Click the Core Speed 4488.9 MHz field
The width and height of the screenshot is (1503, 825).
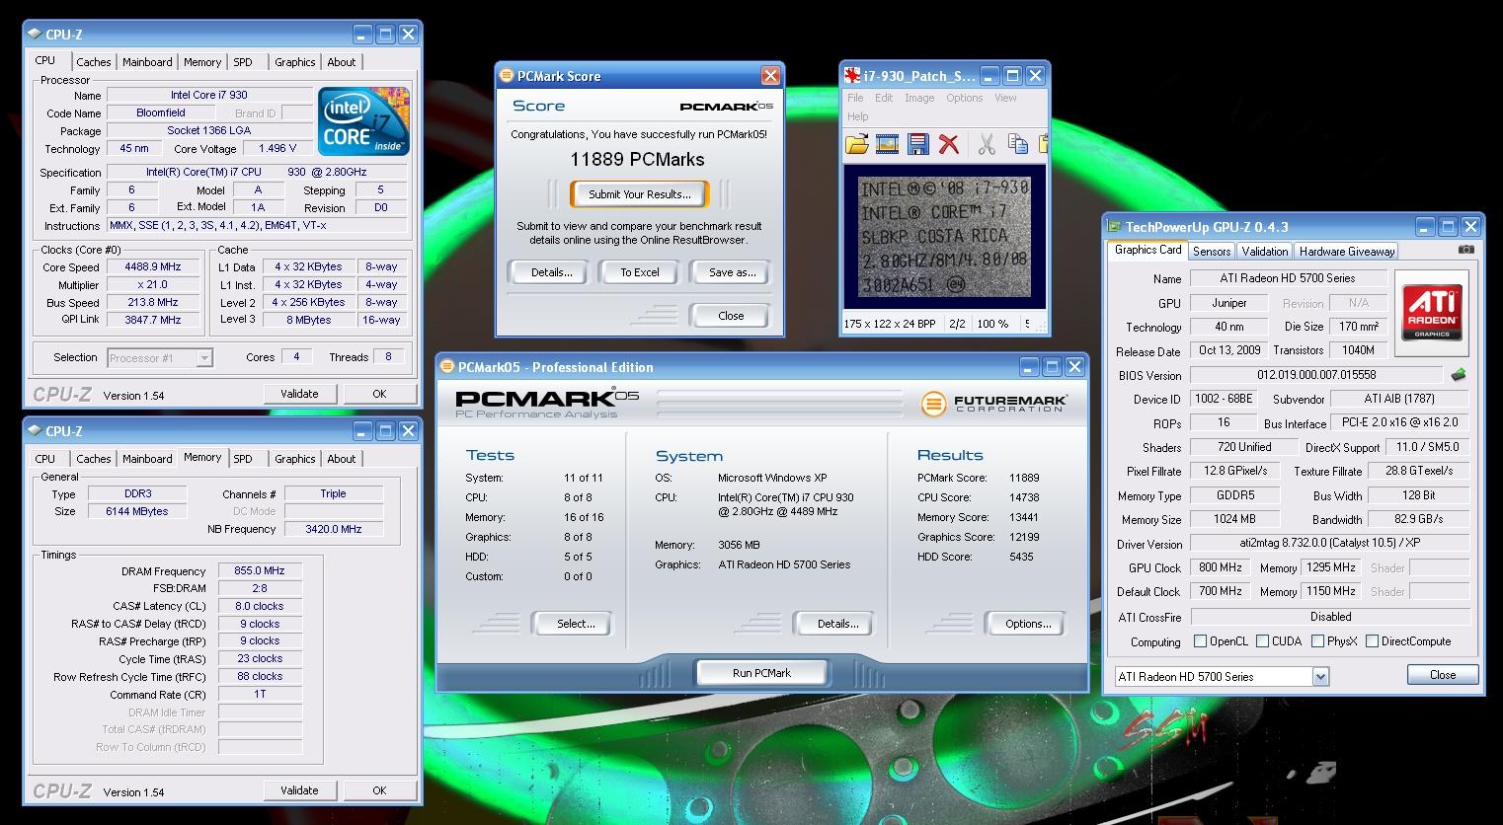pyautogui.click(x=153, y=267)
